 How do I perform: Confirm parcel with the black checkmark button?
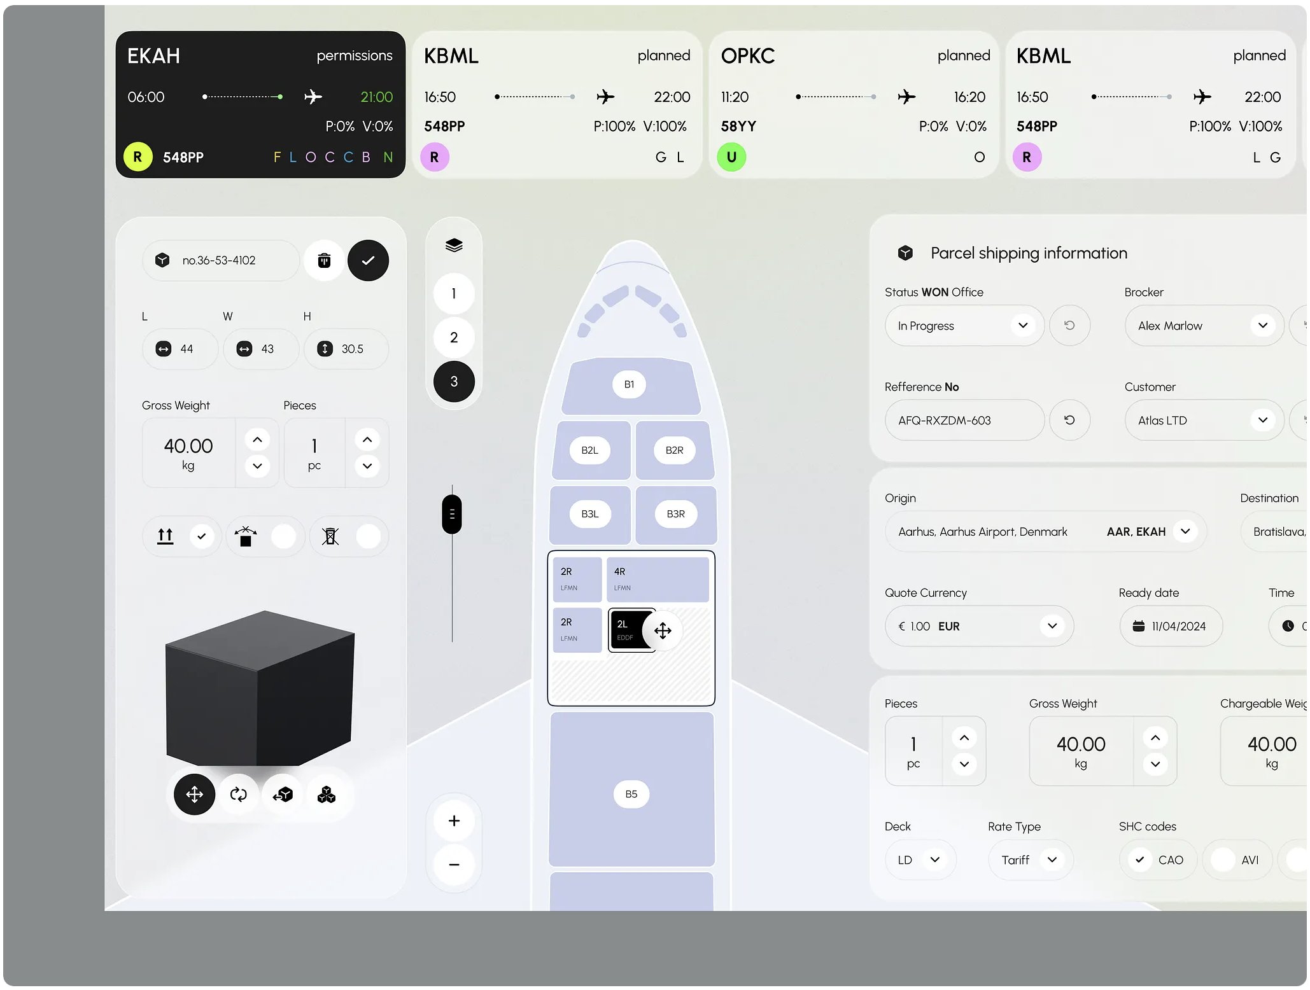[368, 260]
